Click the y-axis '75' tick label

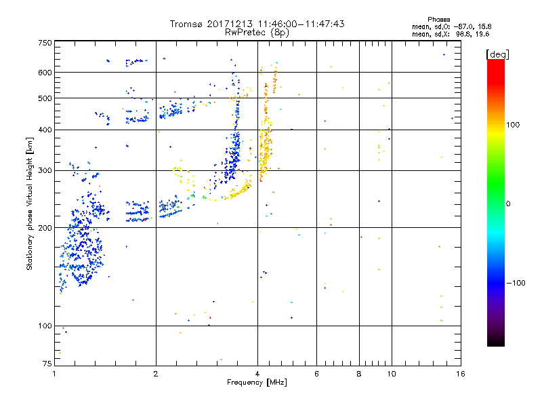[47, 364]
